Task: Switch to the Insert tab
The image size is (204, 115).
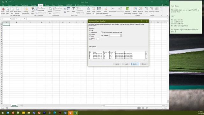Action: (16, 5)
